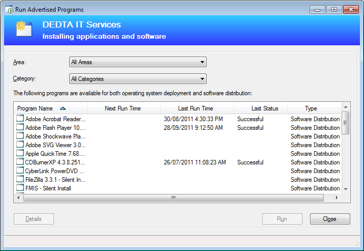Click the horizontal scrollbar right arrow
364x251 pixels.
pos(337,198)
